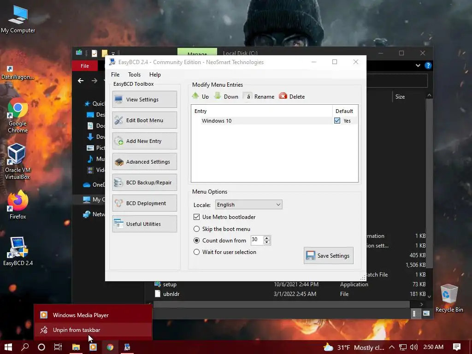Click taskbar clock showing 2:50 AM
Screen dimensions: 472x354
pyautogui.click(x=433, y=347)
